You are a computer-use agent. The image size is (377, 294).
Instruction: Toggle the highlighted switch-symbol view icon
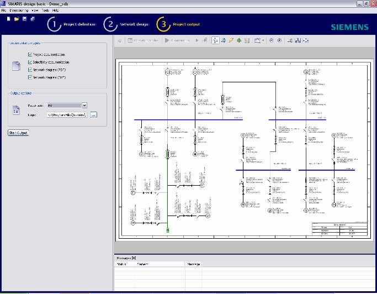[x=215, y=40]
